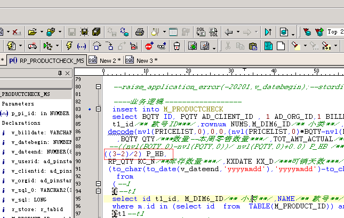Screen dimensions: 344x218
Task: Toggle auto-hide pin on the side panel
Action: (59, 73)
